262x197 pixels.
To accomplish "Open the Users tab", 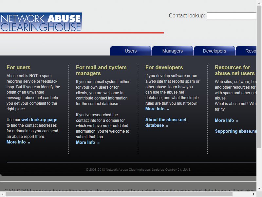I will (131, 51).
